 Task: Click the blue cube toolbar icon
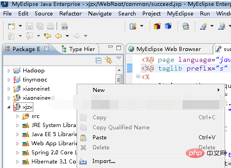pyautogui.click(x=168, y=26)
